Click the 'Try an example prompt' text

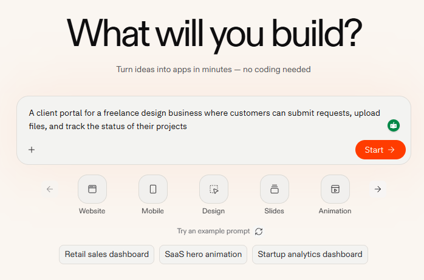click(x=213, y=232)
